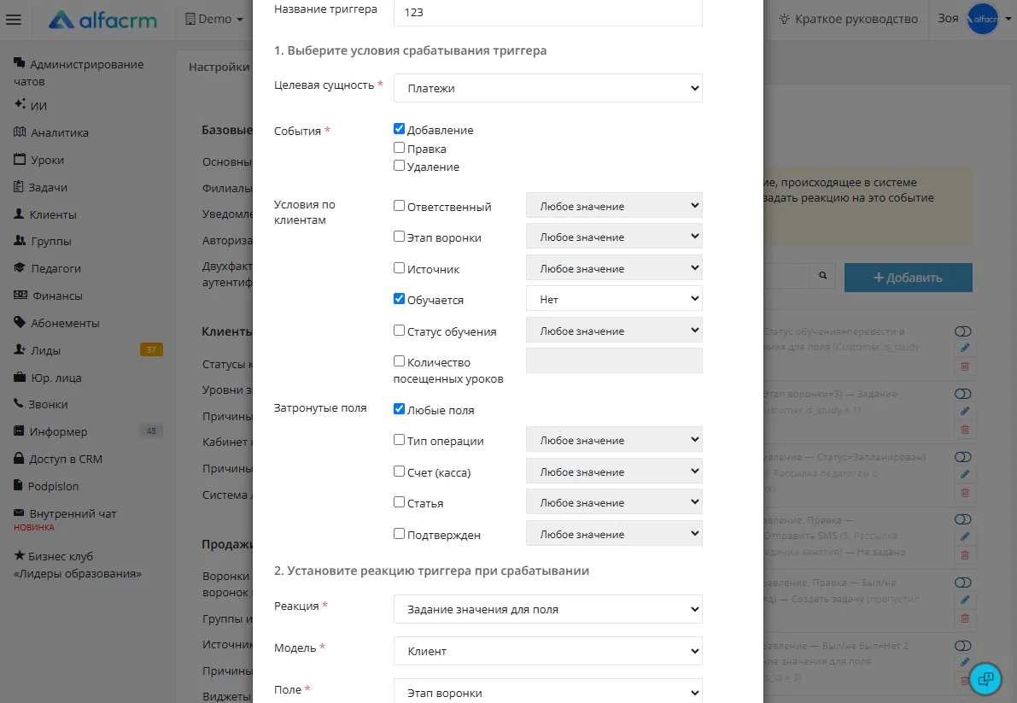Click the Название триггера input field

pos(548,12)
